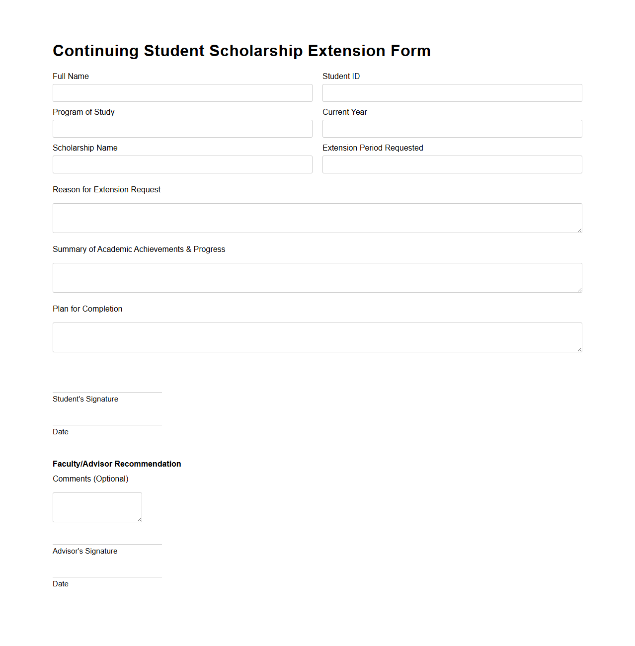Viewport: 635px width, 646px height.
Task: Click the resize grip of Plan for Completion box
Action: coord(579,349)
